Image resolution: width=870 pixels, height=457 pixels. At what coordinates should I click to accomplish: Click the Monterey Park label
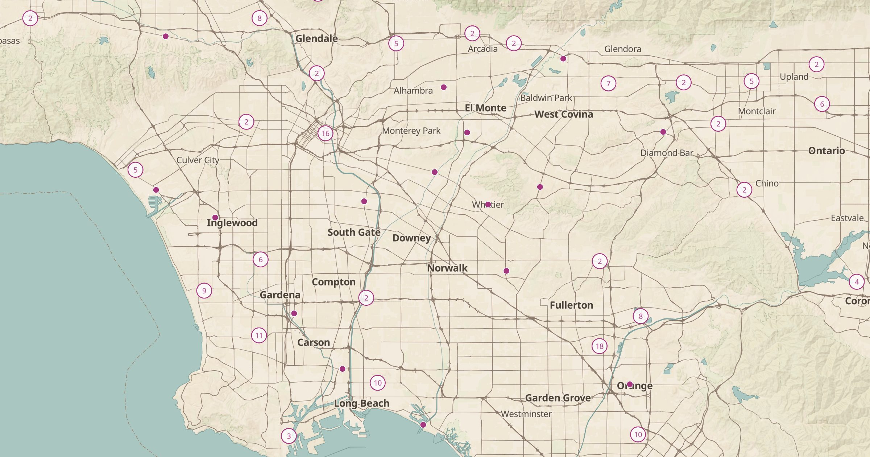point(411,131)
